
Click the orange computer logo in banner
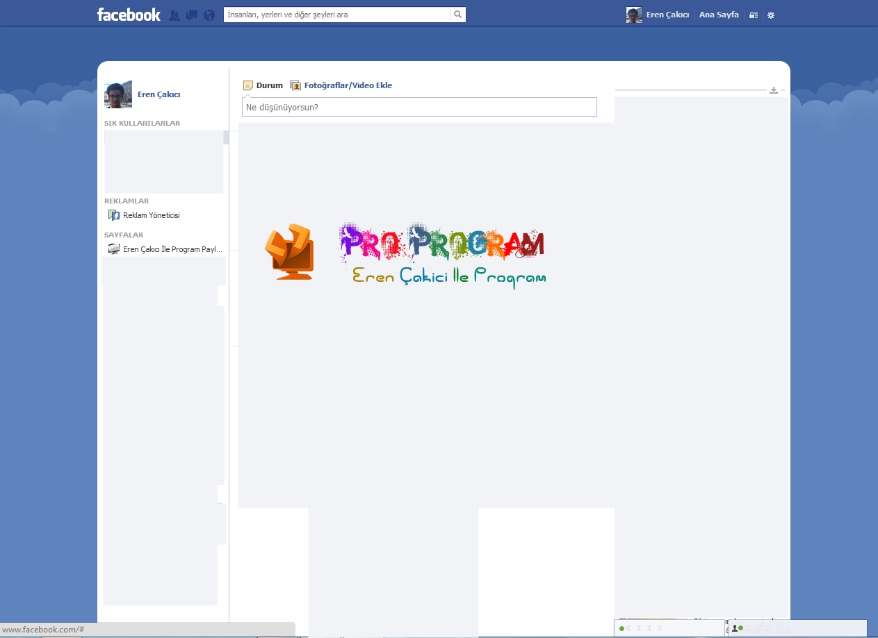coord(289,251)
